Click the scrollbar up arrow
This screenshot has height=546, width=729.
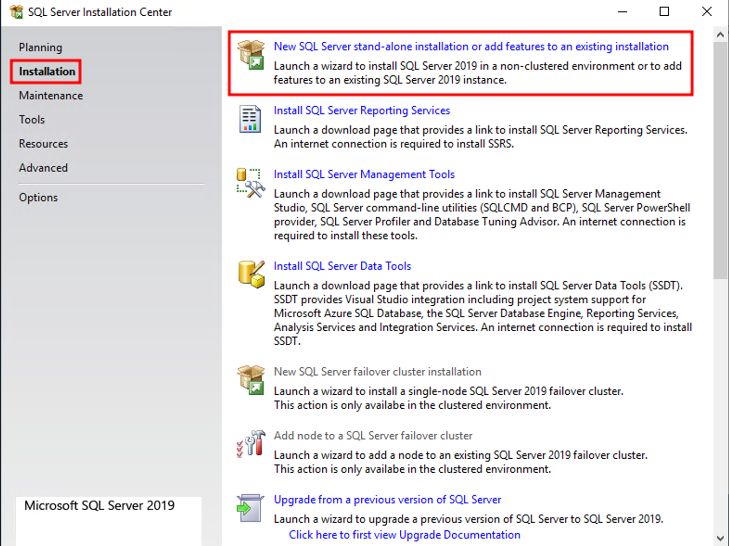[x=720, y=35]
